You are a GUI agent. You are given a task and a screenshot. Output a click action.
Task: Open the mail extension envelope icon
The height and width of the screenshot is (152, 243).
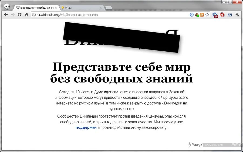click(230, 15)
